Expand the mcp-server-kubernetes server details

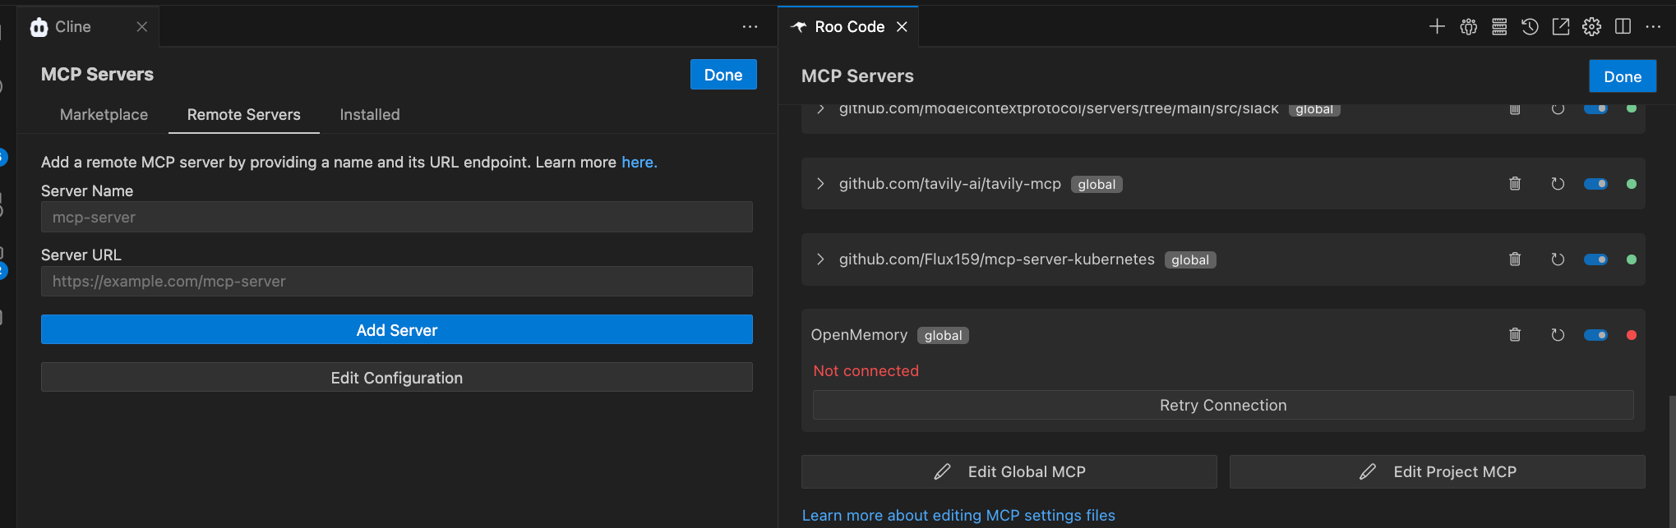pos(820,259)
